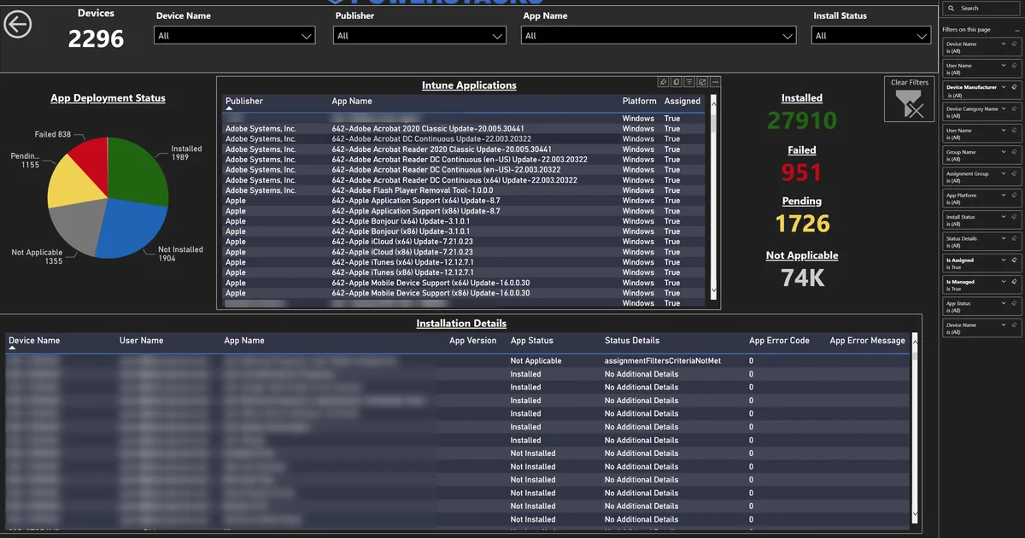Click the Devices count 2296 card
This screenshot has width=1025, height=538.
96,38
